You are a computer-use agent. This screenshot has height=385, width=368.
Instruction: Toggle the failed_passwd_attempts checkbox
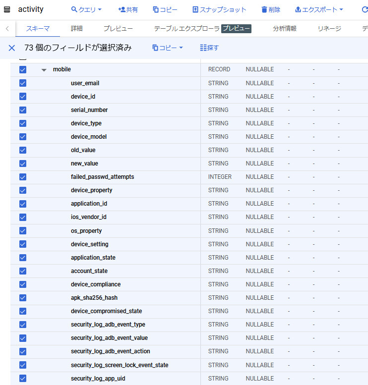click(23, 177)
